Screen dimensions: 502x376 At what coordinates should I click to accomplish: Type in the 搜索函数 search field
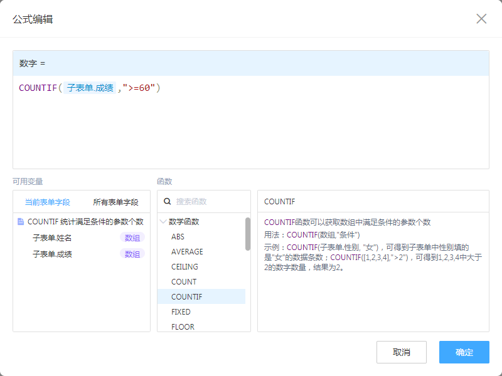(x=207, y=202)
